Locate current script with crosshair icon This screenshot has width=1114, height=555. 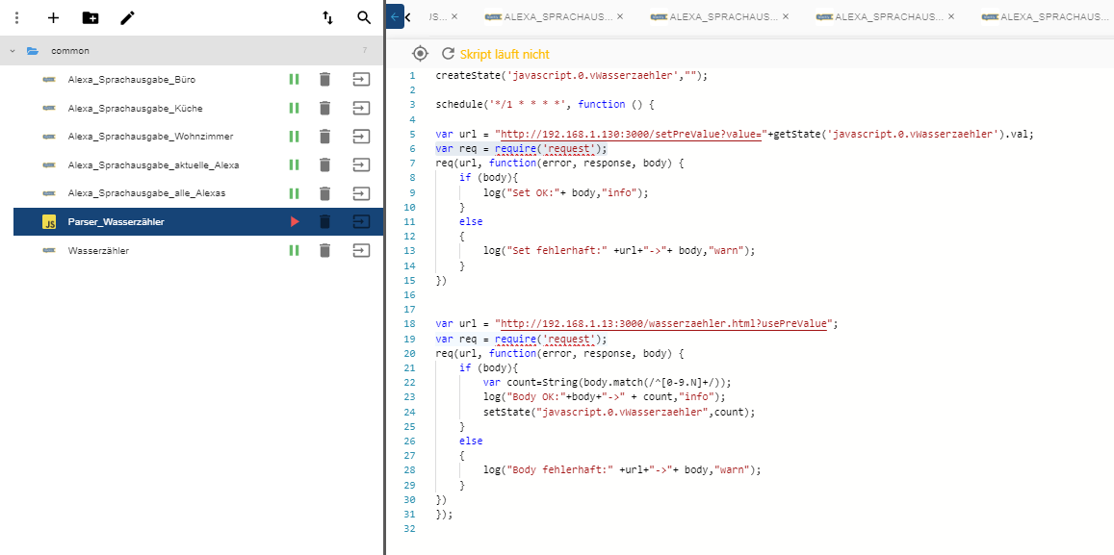click(x=420, y=54)
